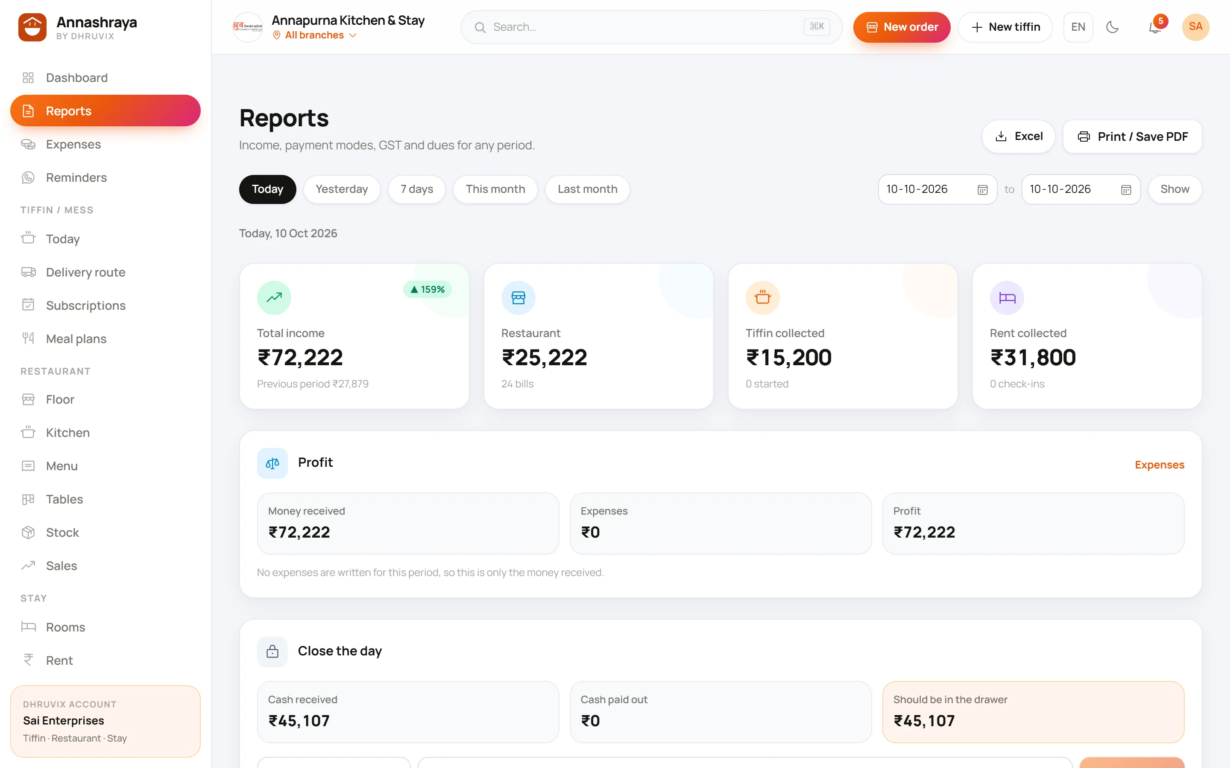Open Dashboard from sidebar

(x=105, y=77)
